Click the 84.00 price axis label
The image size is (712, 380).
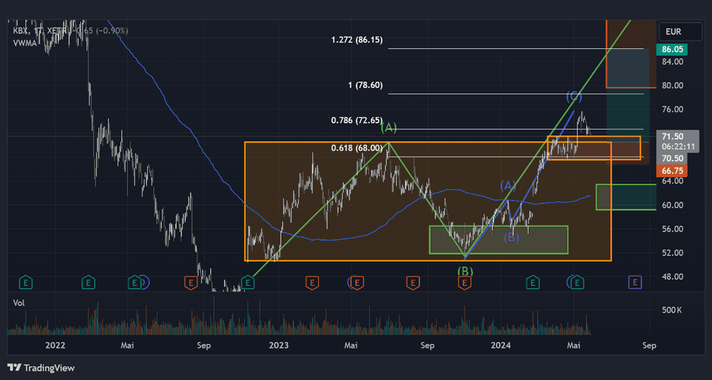pos(673,61)
